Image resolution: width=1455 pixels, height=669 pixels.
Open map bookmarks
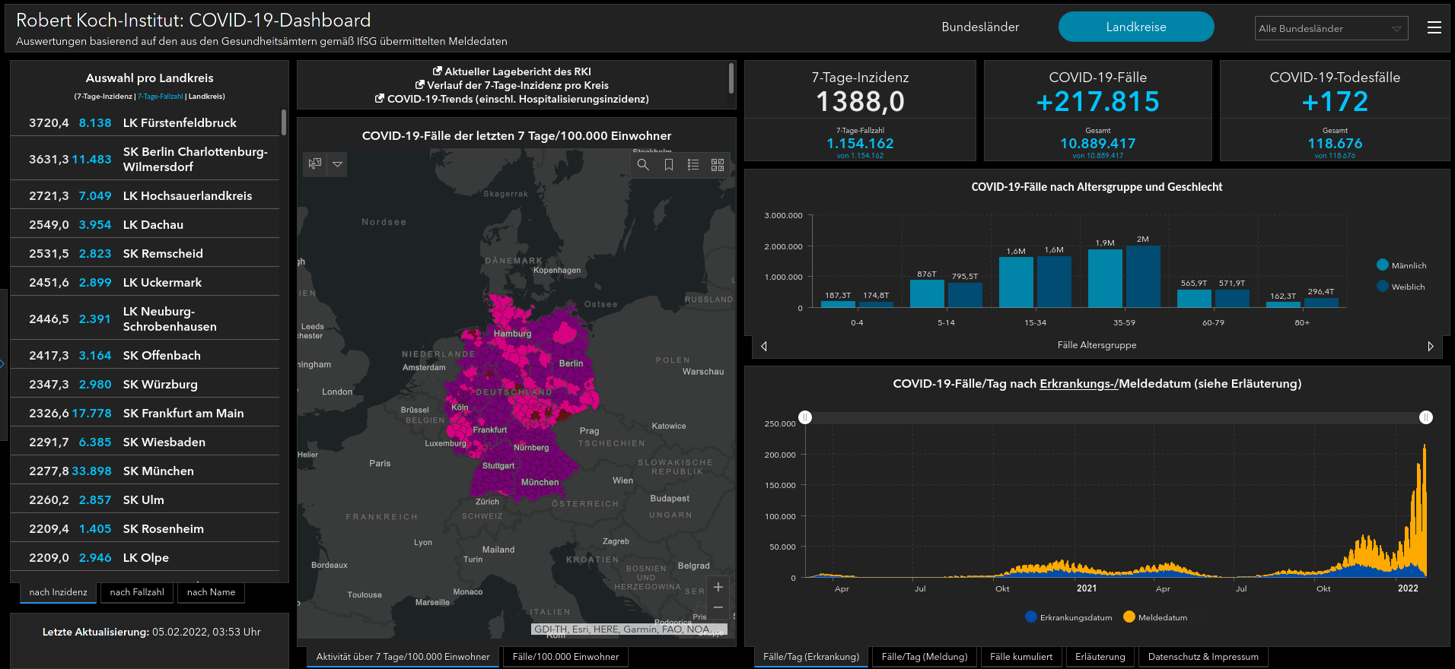point(669,165)
